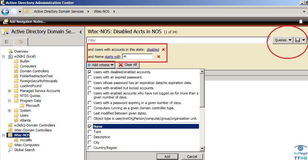The height and width of the screenshot is (160, 308).
Task: Uncheck the Name property checkbox
Action: (x=90, y=126)
